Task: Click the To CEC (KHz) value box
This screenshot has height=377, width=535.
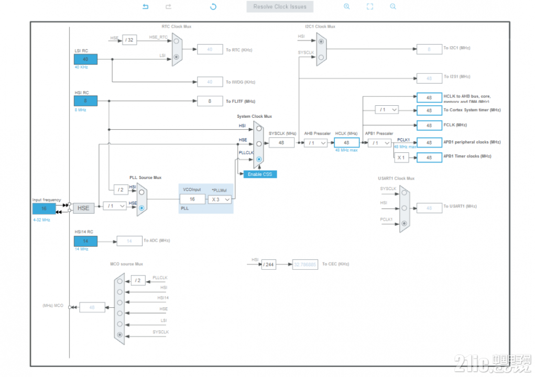Action: coord(305,264)
